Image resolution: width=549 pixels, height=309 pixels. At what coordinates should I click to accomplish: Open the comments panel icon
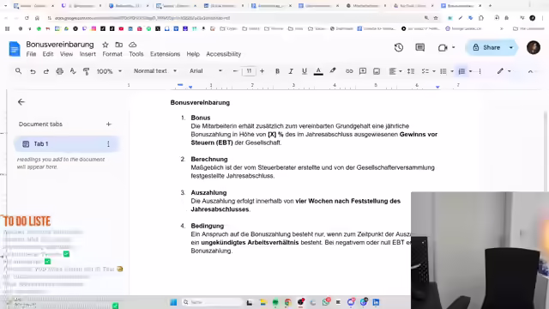[419, 47]
